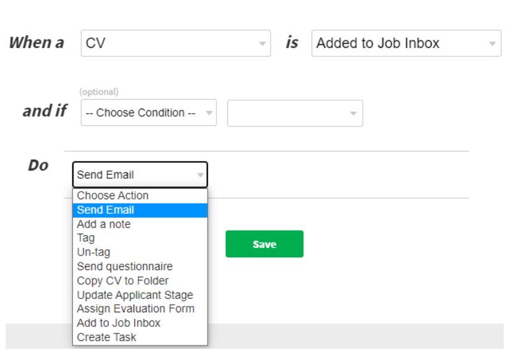Pick 'Add to Job Inbox' action
This screenshot has width=512, height=350.
pyautogui.click(x=119, y=323)
